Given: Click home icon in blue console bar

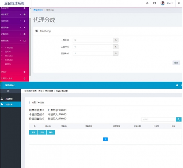Looking at the screenshot, I should point(177,85).
